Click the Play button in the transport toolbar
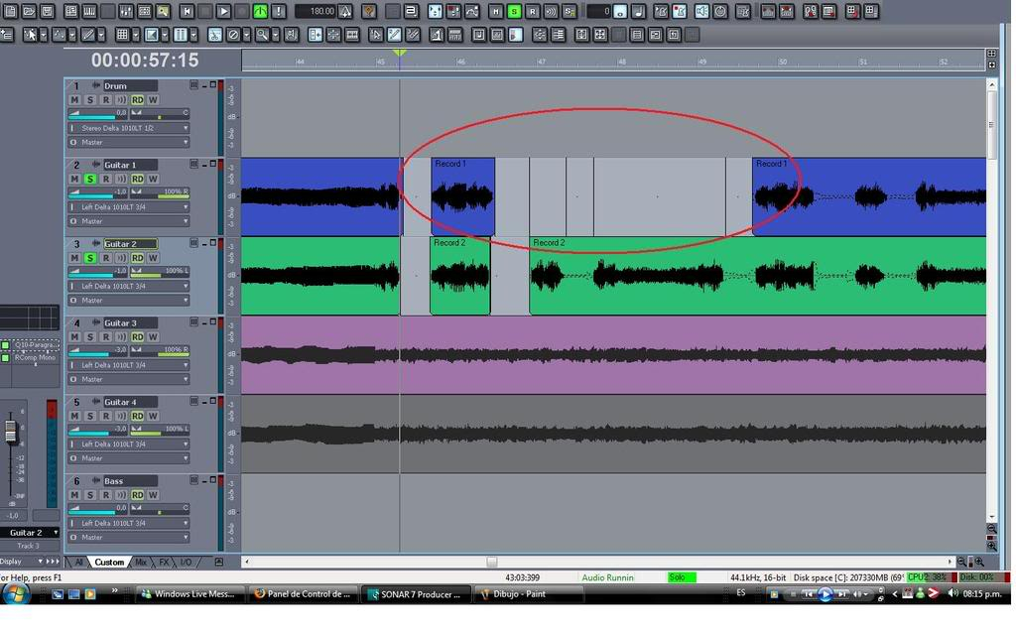Viewport: 1016px width, 635px height. (223, 11)
